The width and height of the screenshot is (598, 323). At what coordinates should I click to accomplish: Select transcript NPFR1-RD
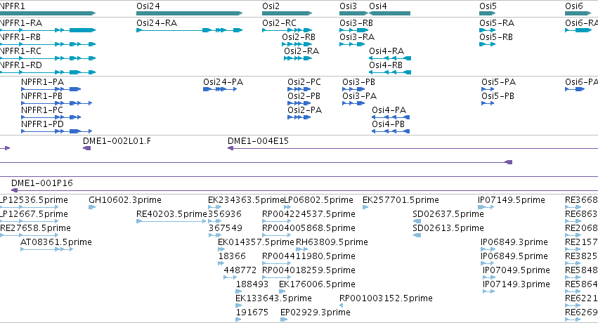coord(47,72)
